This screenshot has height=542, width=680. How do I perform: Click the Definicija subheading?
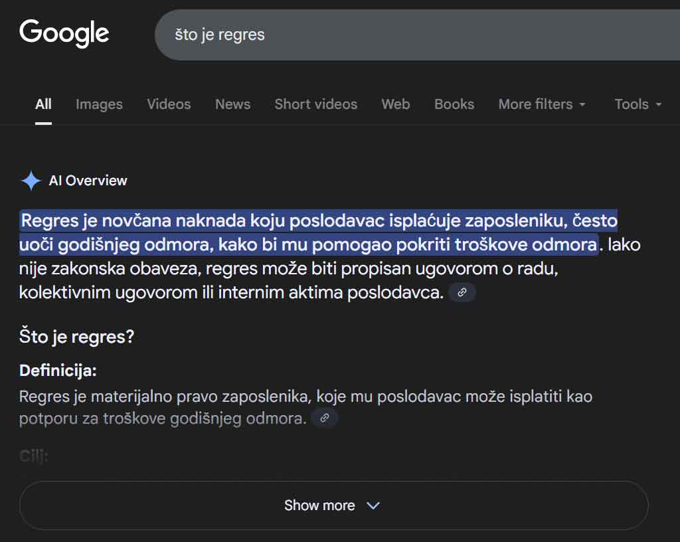pyautogui.click(x=58, y=371)
